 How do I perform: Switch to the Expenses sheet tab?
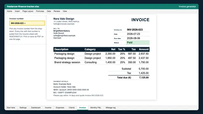pos(60,108)
